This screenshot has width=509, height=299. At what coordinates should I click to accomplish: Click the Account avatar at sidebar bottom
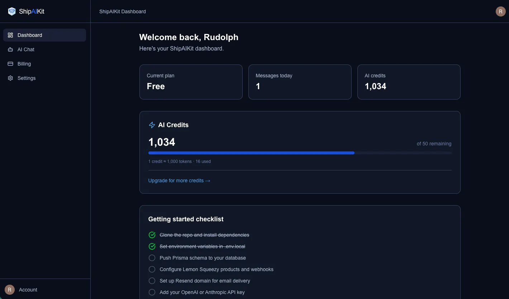(x=10, y=290)
